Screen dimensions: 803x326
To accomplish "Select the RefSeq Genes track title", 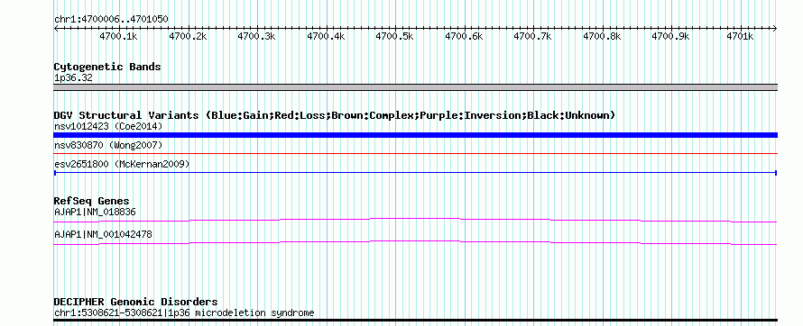I will (92, 201).
